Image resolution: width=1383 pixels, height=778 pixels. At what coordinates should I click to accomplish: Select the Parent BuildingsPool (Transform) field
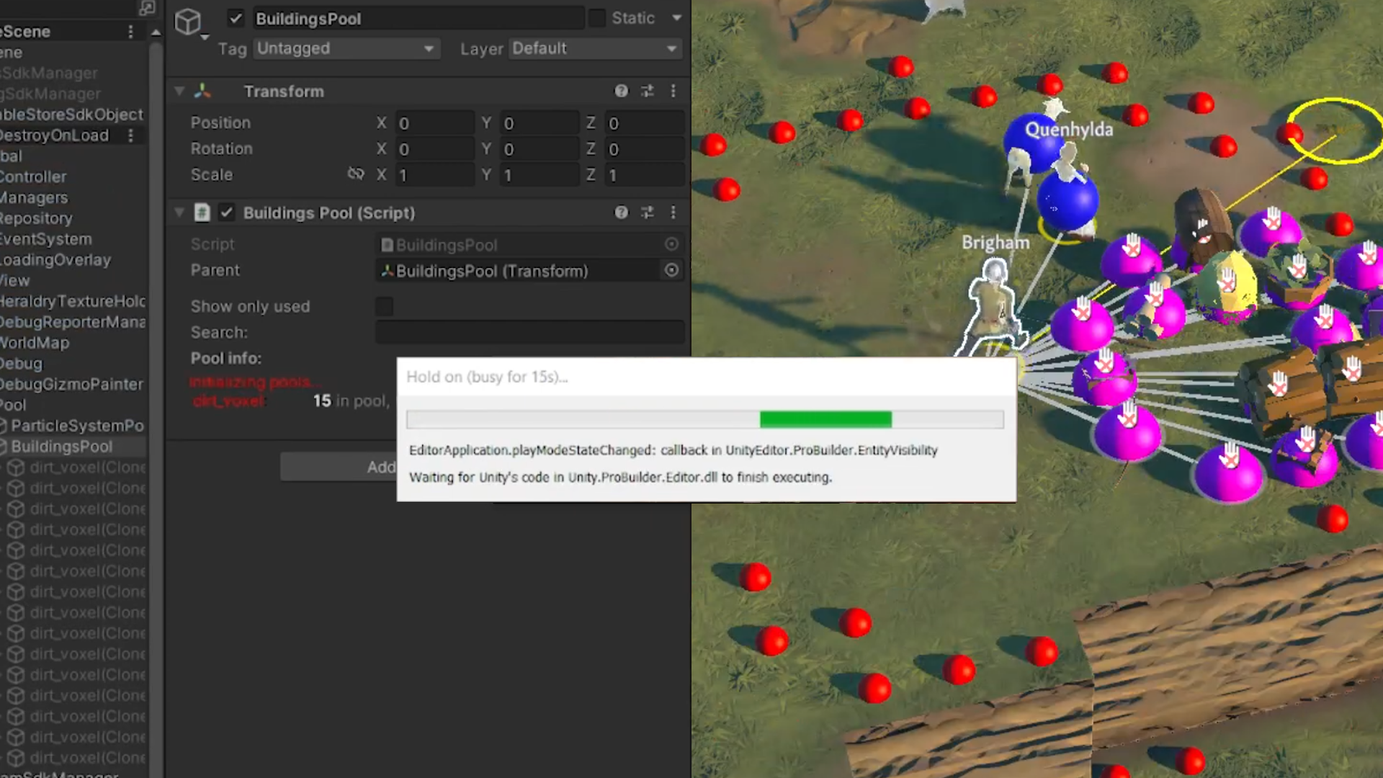[518, 271]
